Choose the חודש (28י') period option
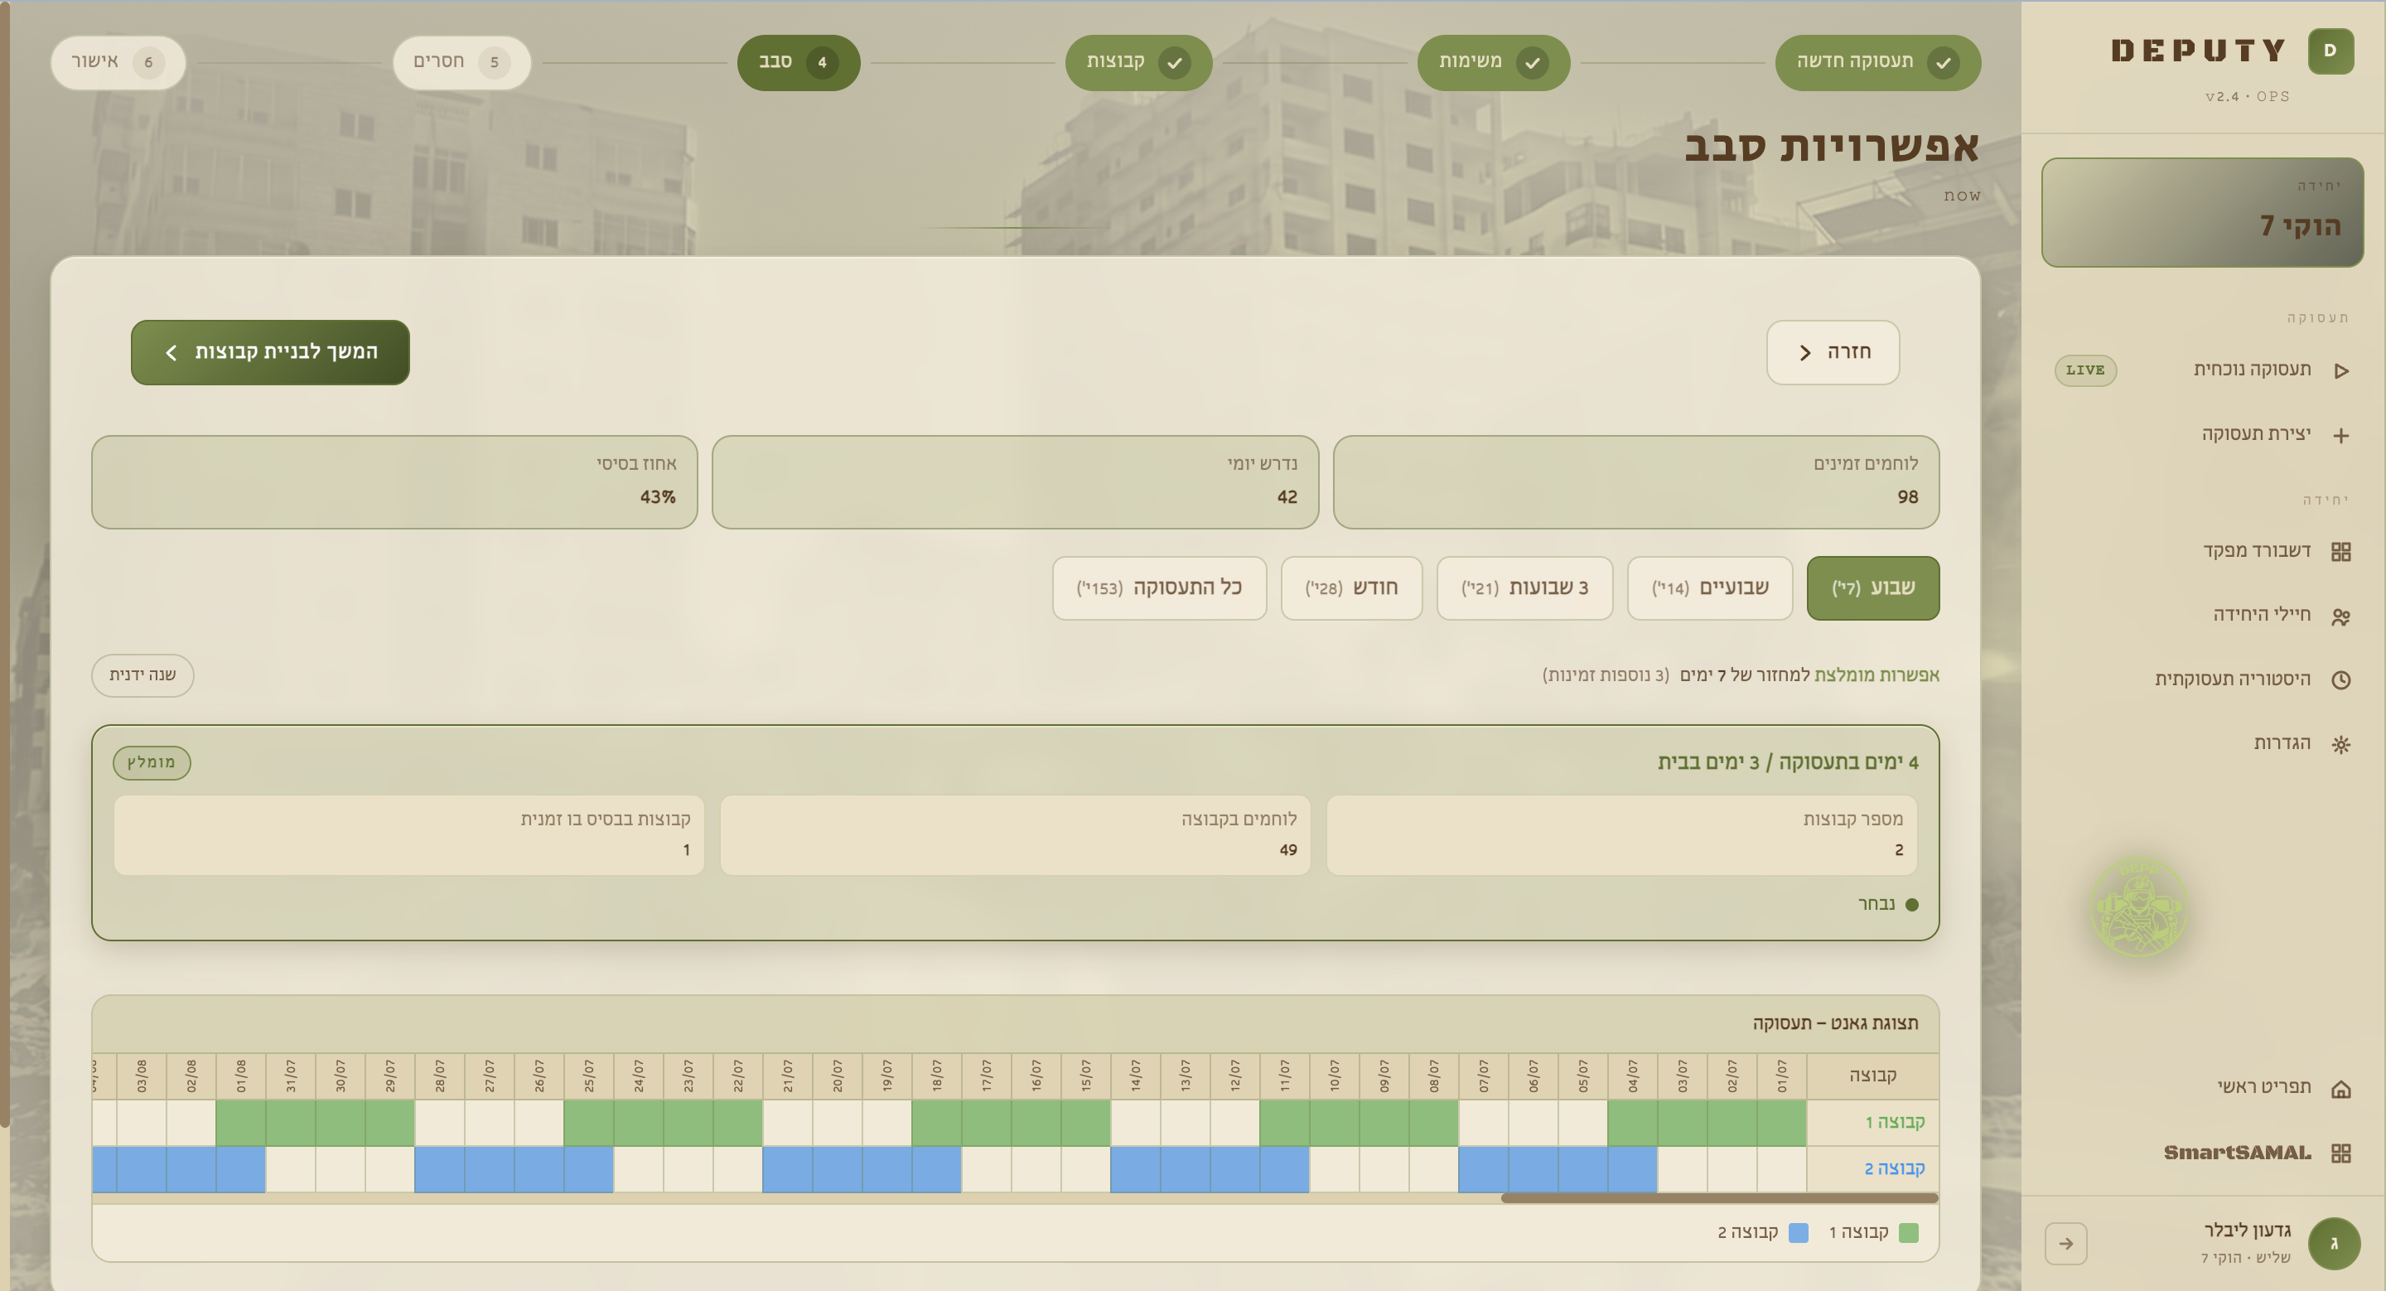Screen dimensions: 2386x1291 point(1351,588)
